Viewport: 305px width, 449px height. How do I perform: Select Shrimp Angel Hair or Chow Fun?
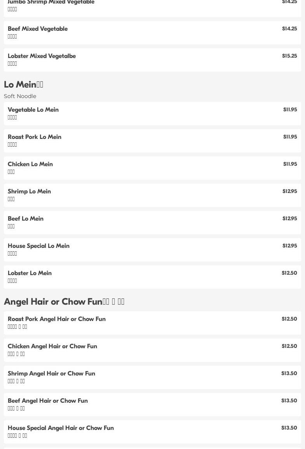tap(152, 377)
